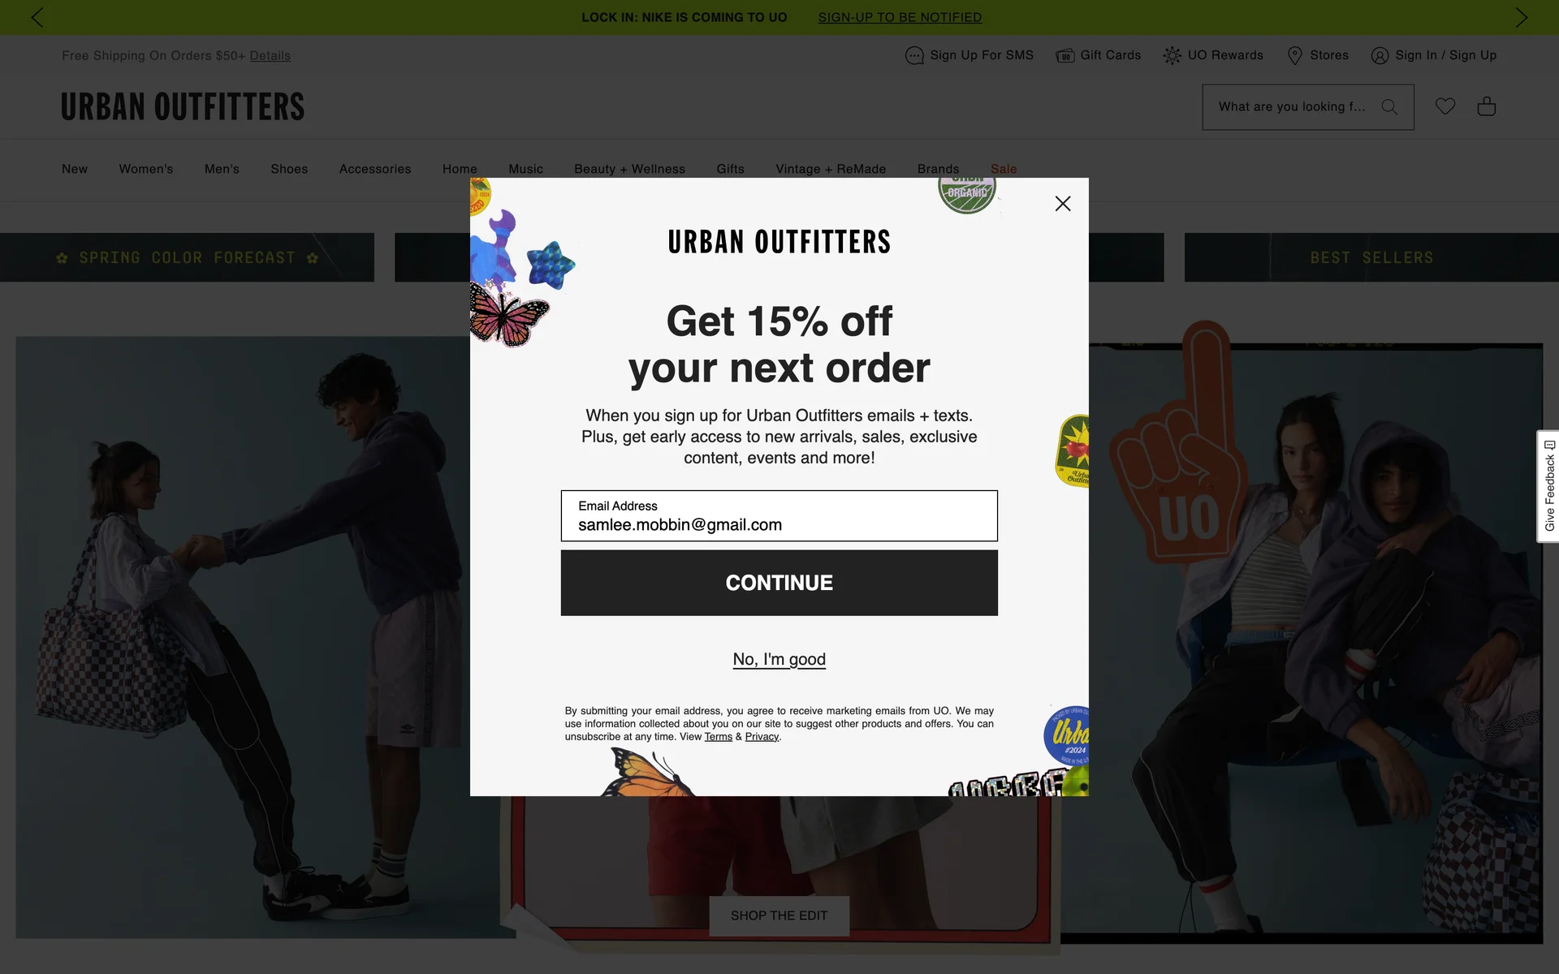Advance to next announcement banner arrow

click(1521, 17)
